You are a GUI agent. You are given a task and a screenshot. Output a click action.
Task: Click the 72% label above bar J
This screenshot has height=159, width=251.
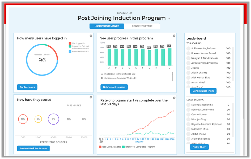pos(169,46)
